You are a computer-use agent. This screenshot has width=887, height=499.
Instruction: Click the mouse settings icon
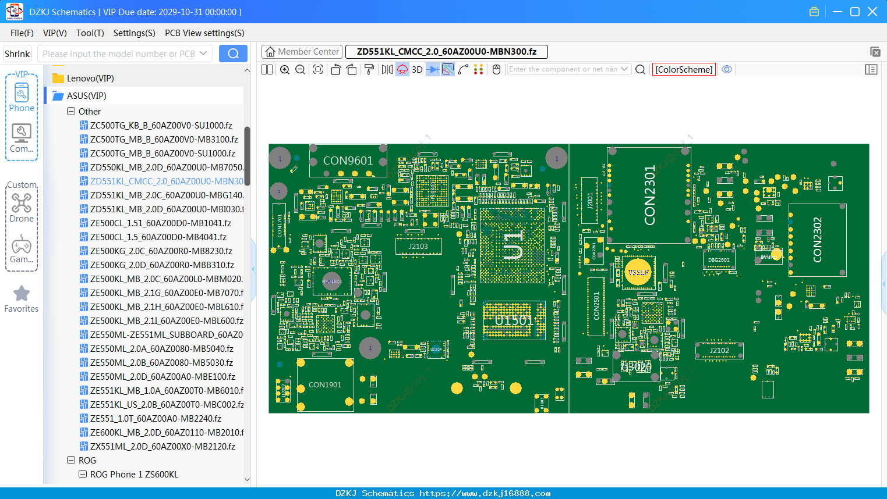point(497,69)
